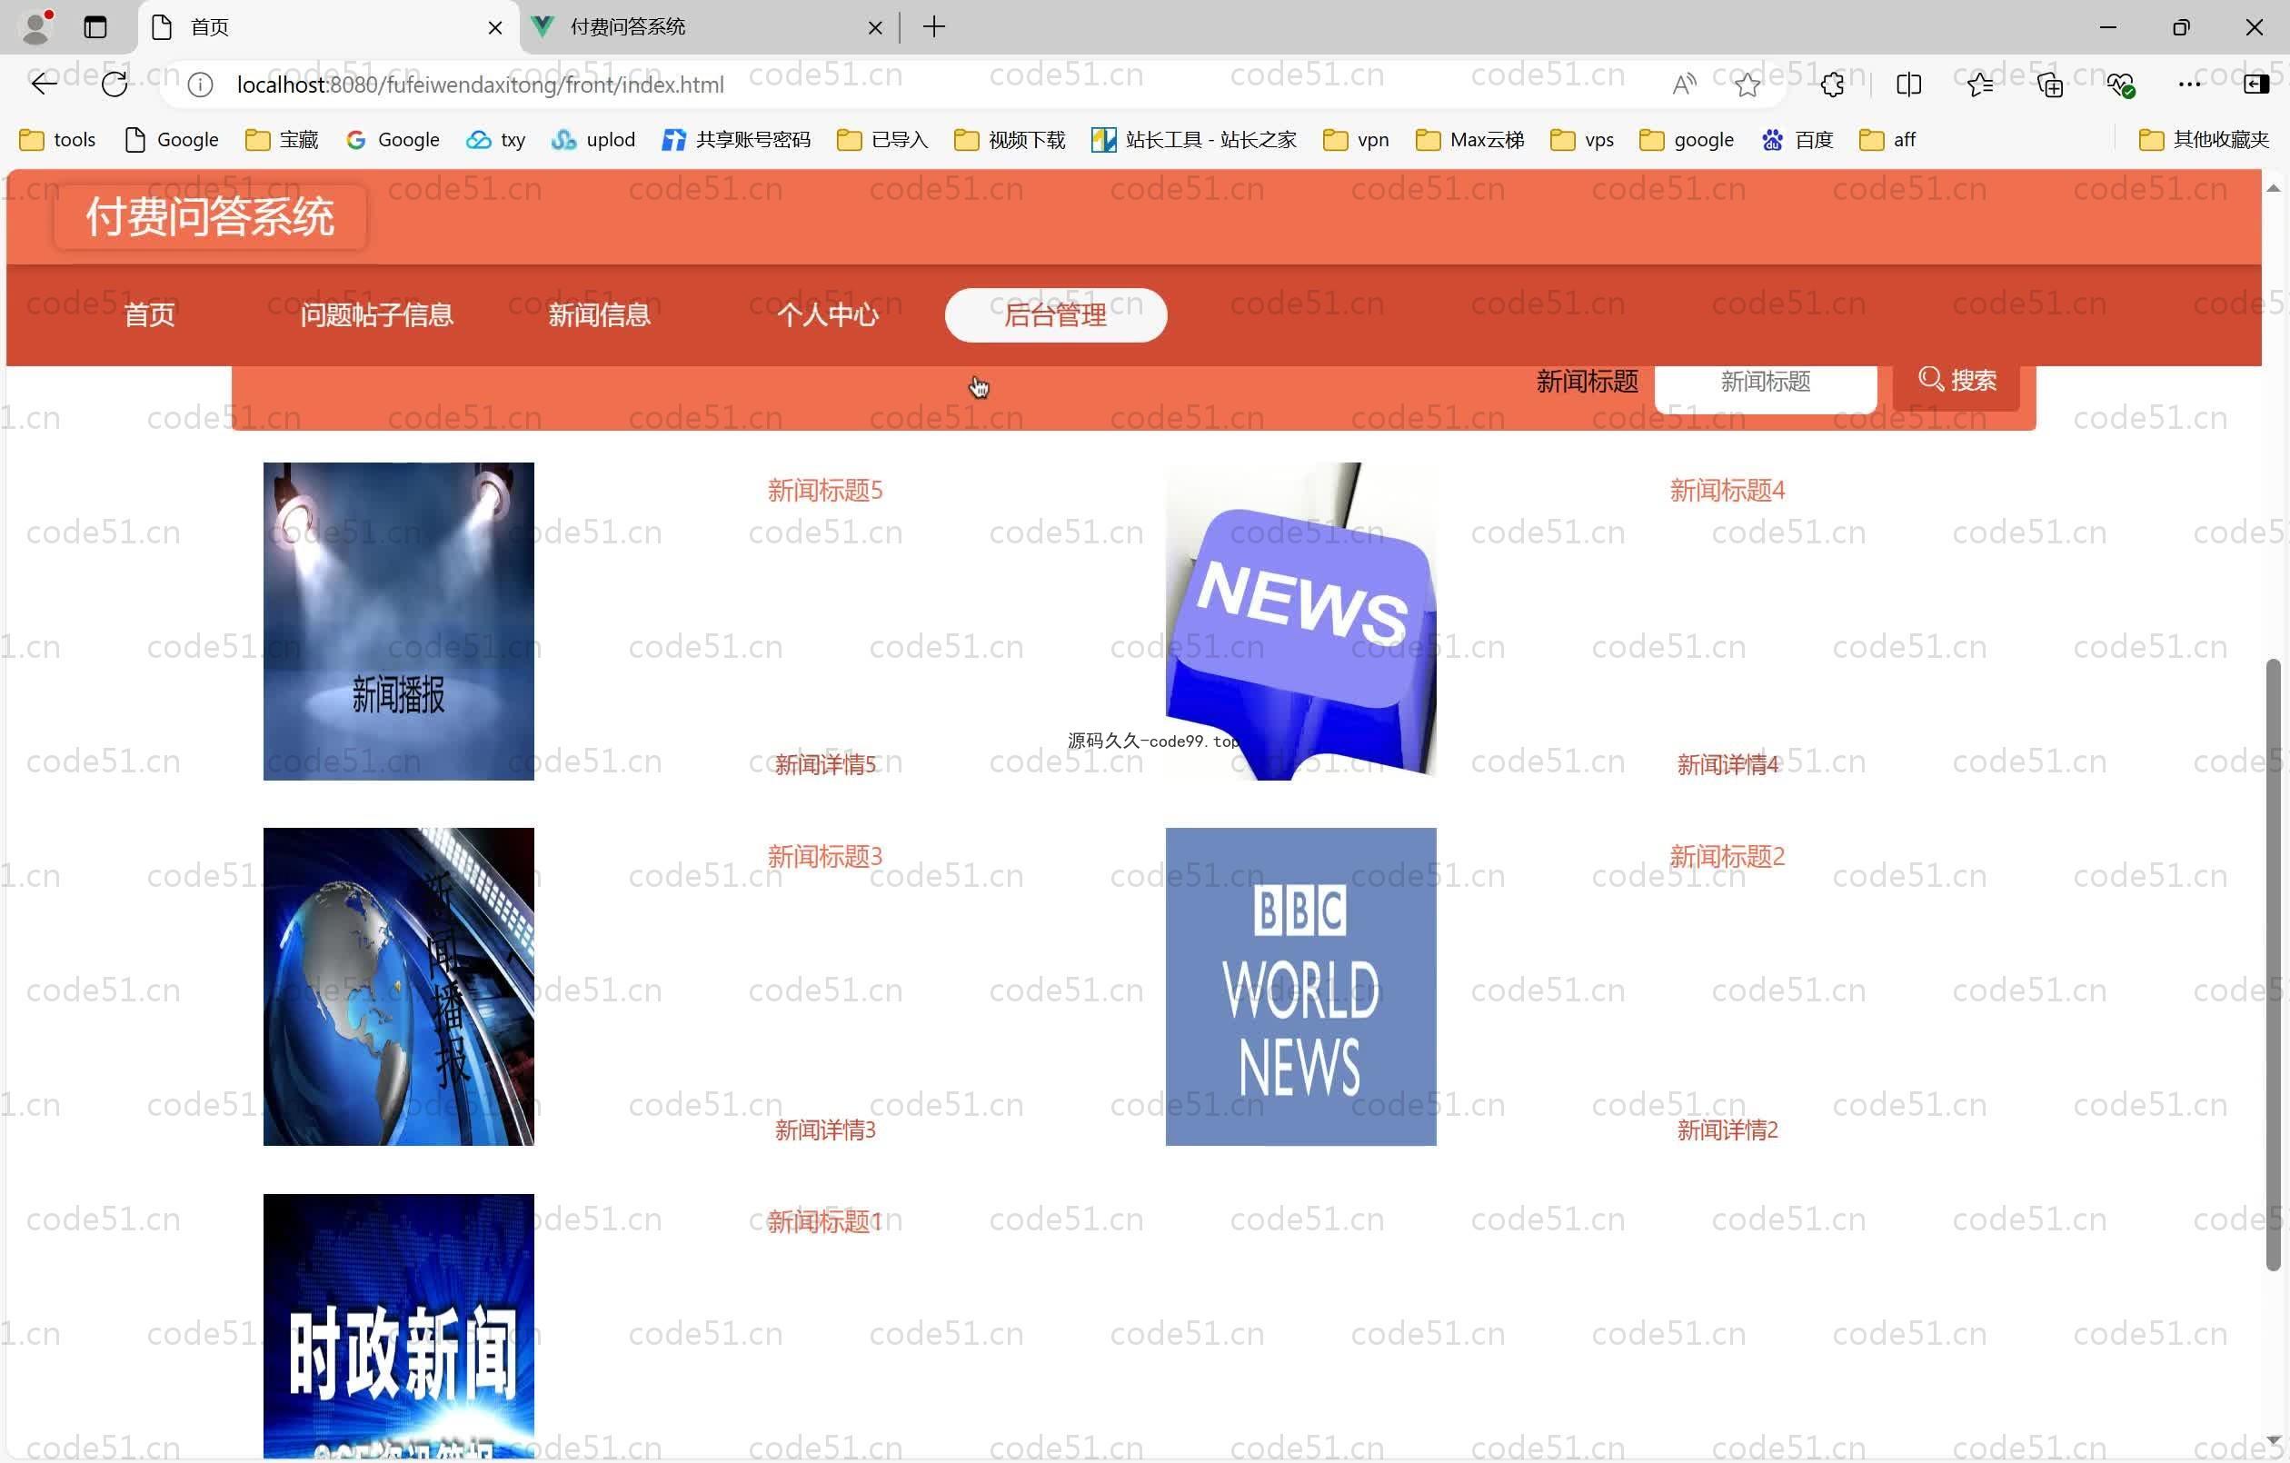Screen dimensions: 2290x1463
Task: Expand the 视频下载 bookmark folder
Action: [x=1009, y=140]
